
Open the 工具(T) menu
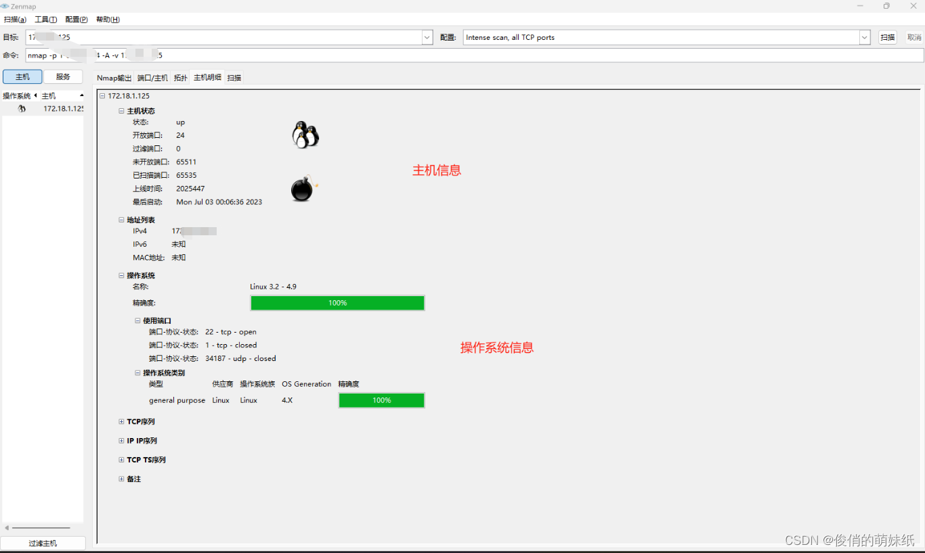46,20
